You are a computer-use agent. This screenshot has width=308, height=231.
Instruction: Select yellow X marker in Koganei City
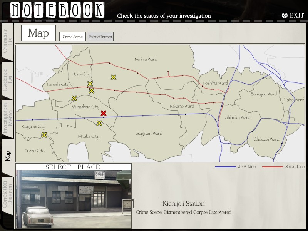[x=44, y=135]
